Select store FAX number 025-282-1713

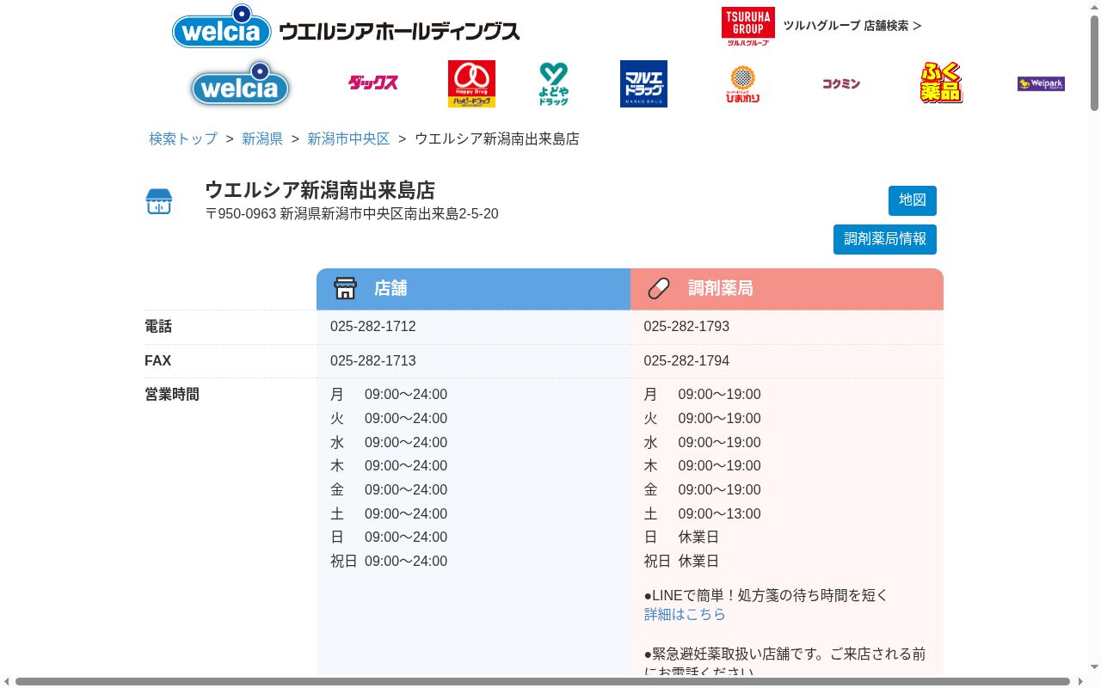point(373,361)
